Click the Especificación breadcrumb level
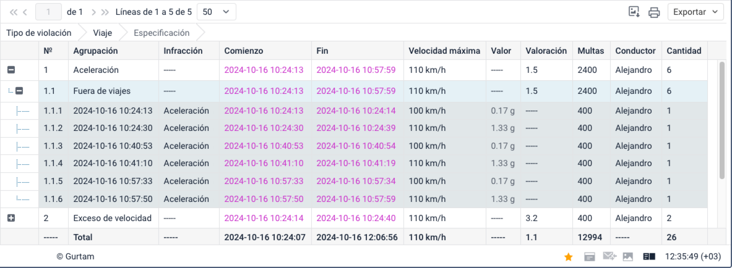Viewport: 732px width, 268px height. [161, 33]
